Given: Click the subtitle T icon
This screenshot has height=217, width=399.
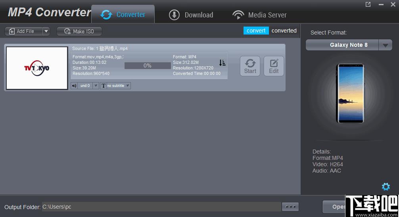Looking at the screenshot, I should point(103,86).
